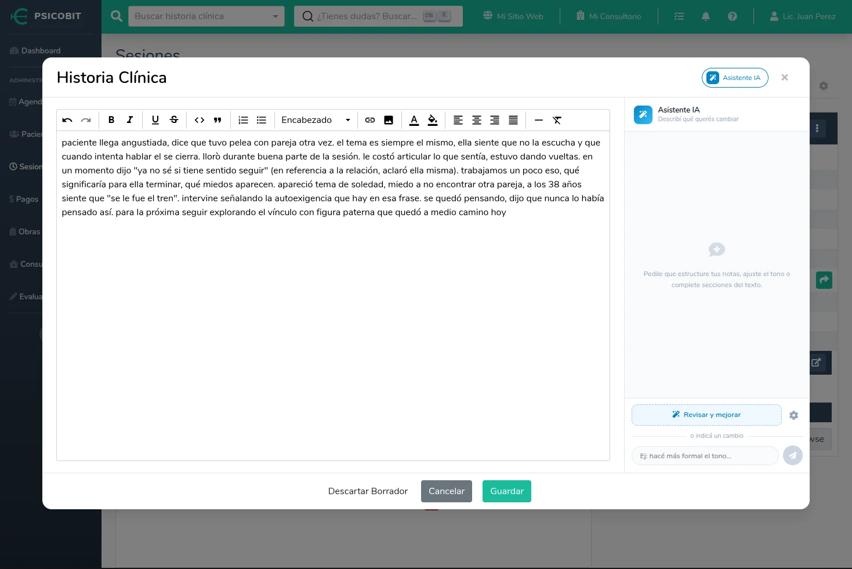
Task: Click the Cancelar button
Action: click(x=447, y=491)
